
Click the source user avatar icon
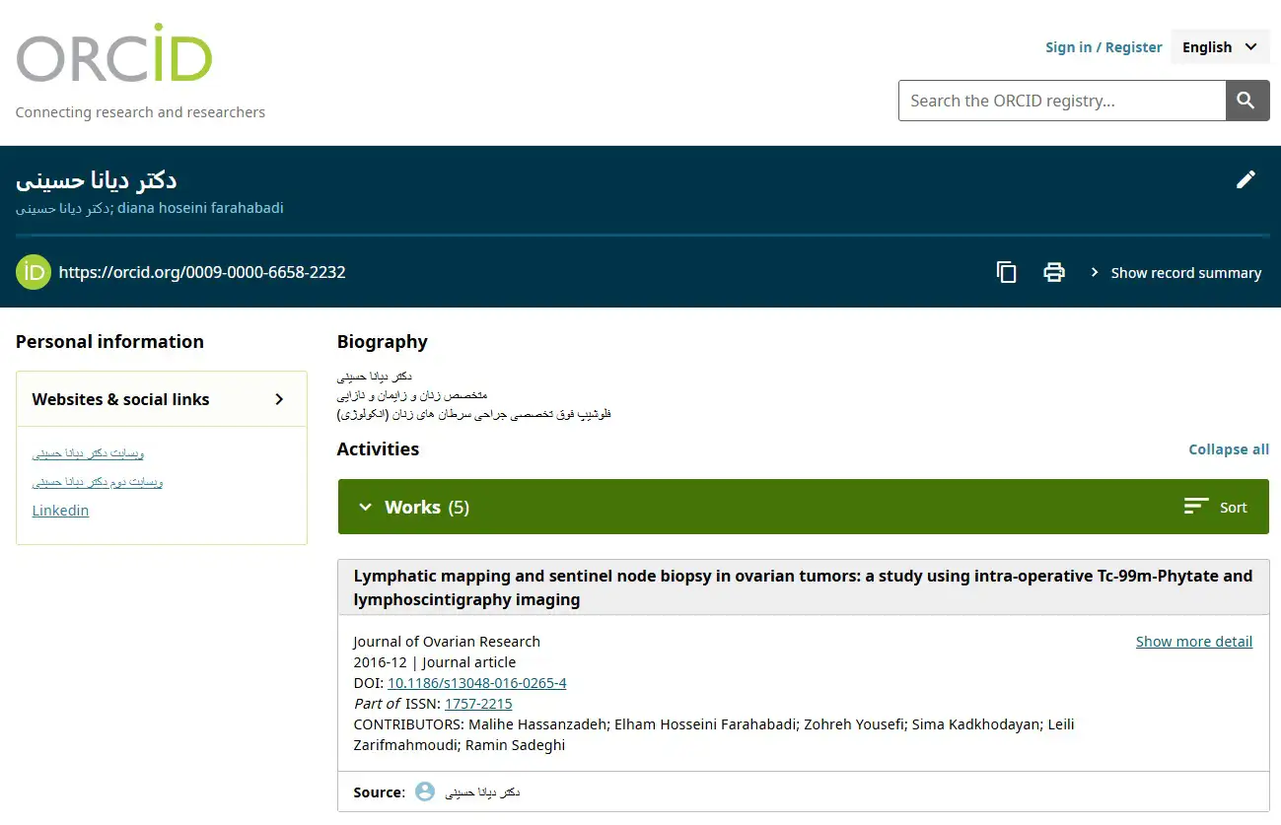click(425, 791)
